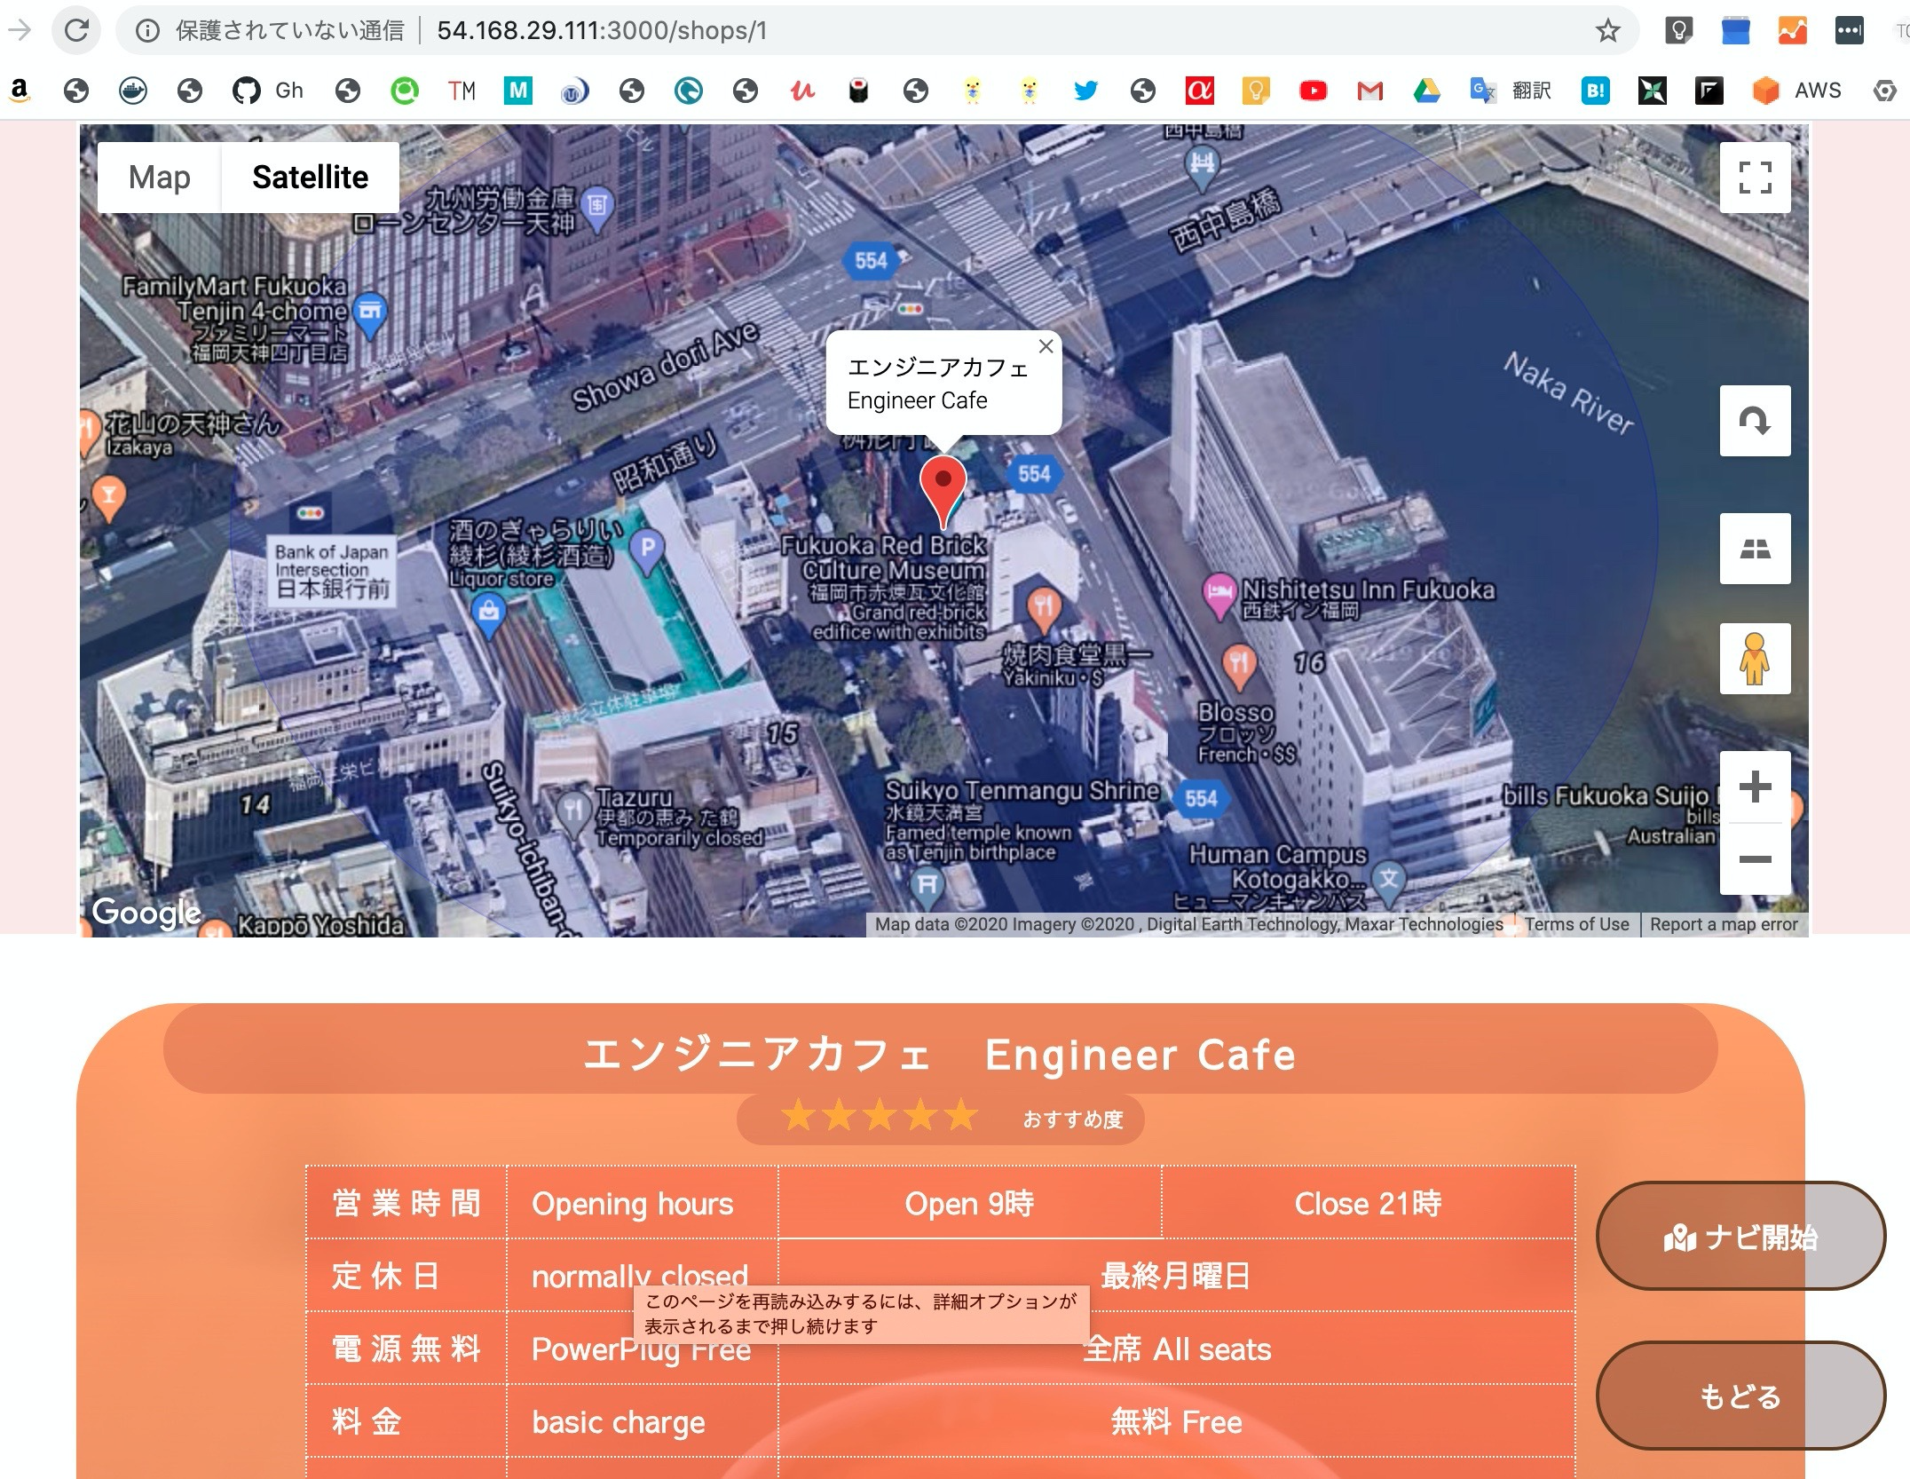Toggle the map tilt view button
Image resolution: width=1910 pixels, height=1479 pixels.
1755,549
